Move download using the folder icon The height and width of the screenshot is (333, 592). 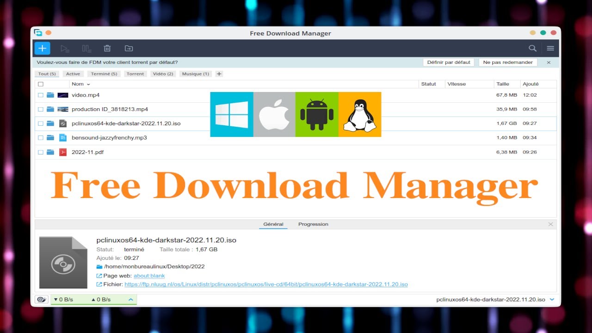pos(129,48)
